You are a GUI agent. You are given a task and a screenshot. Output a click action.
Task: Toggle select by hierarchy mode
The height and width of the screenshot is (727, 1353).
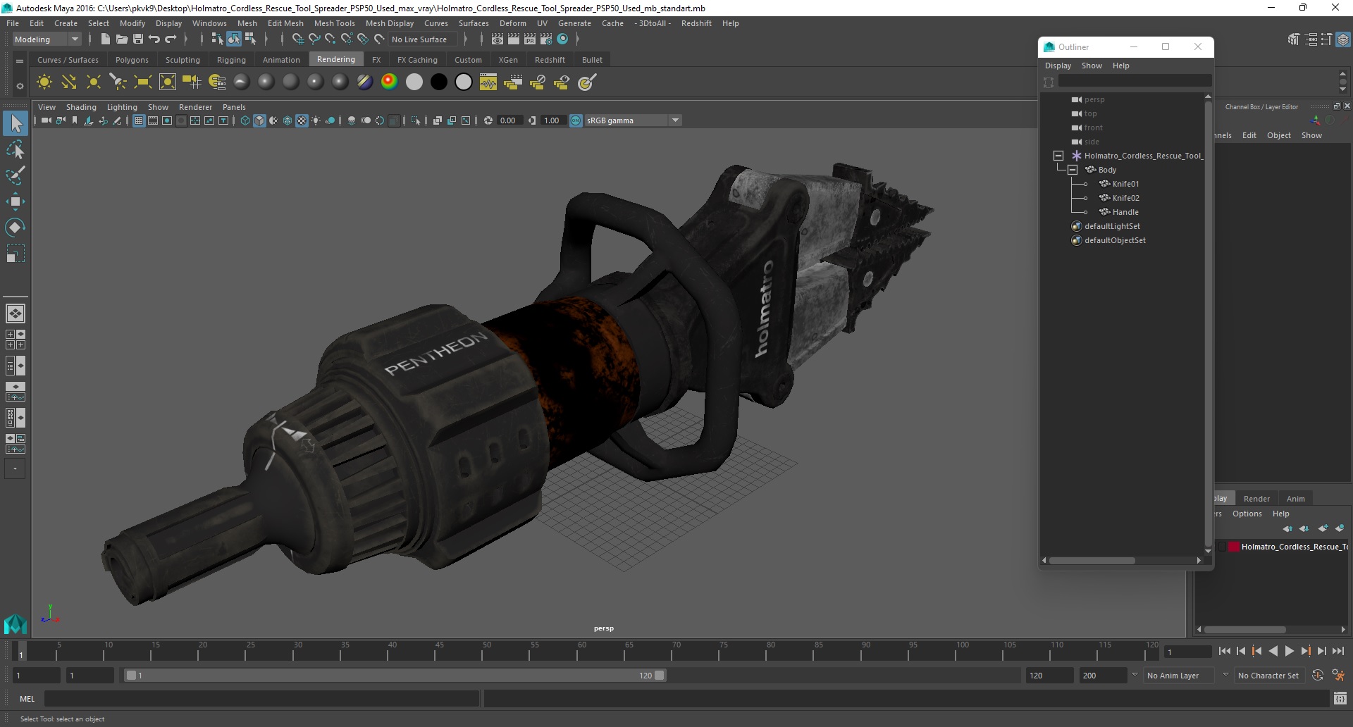tap(217, 39)
